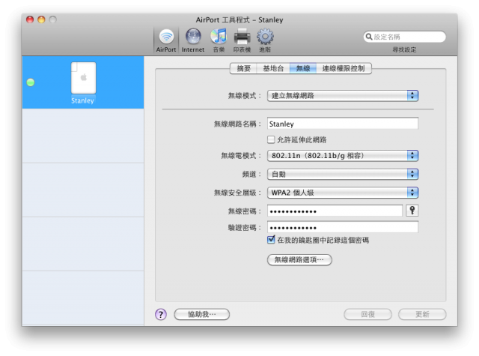
Task: Open the AirPort toolbar section
Action: coord(166,40)
